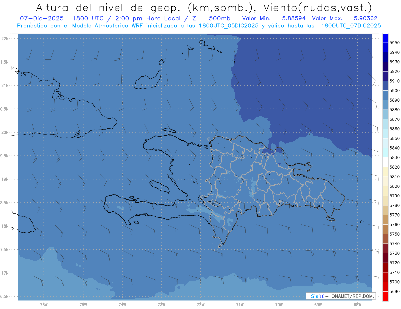Click the '17N' latitude label

pos(5,273)
